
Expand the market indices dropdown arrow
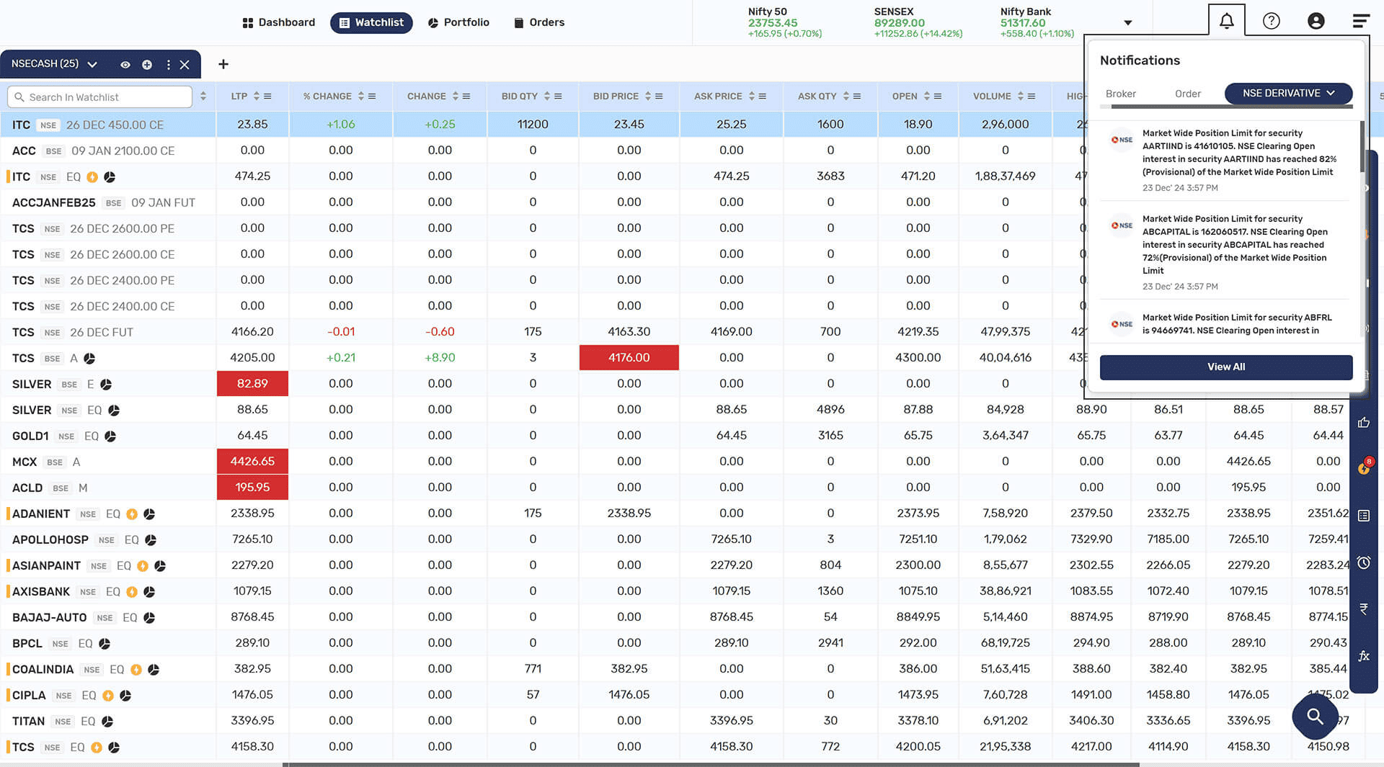tap(1127, 23)
